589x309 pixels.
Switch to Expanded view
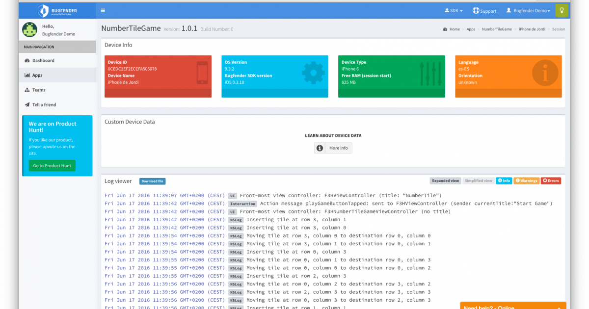(x=446, y=181)
